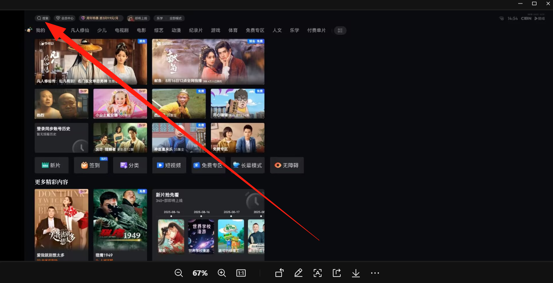Switch to 动漫 tab
This screenshot has width=553, height=283.
tap(176, 30)
